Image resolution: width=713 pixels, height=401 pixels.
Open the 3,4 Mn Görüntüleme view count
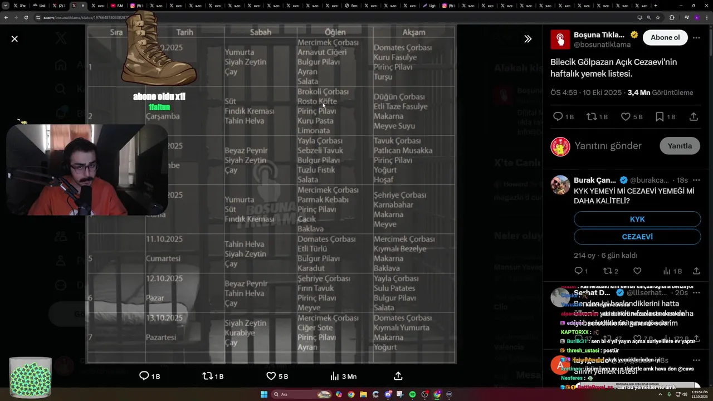pos(660,92)
